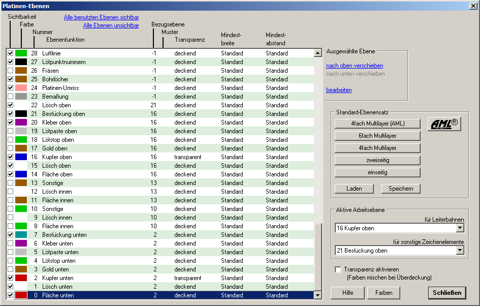Click purple color swatch of layer 20 Kleber oben
Image resolution: width=480 pixels, height=306 pixels.
coord(21,122)
